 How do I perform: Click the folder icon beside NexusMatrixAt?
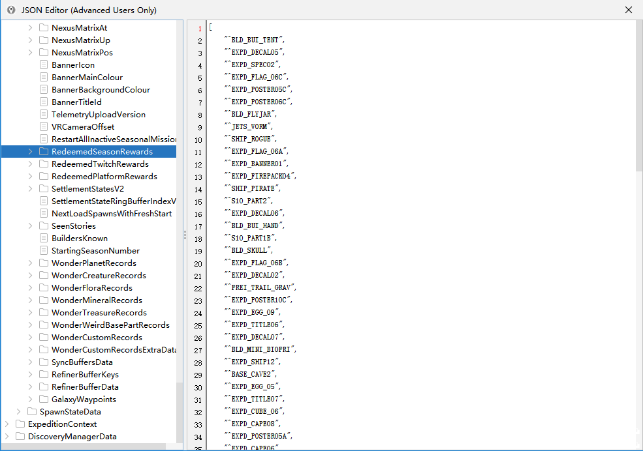click(44, 28)
